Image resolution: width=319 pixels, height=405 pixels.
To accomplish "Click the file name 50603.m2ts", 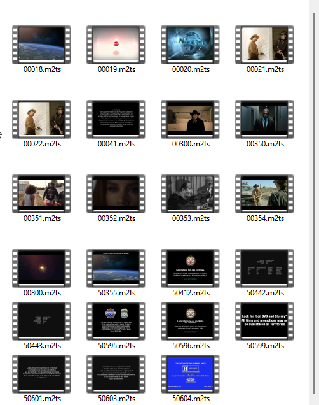I will 116,399.
